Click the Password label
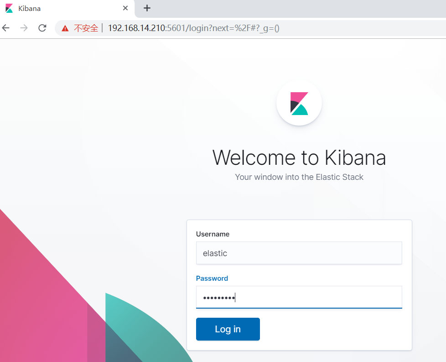 pos(212,278)
